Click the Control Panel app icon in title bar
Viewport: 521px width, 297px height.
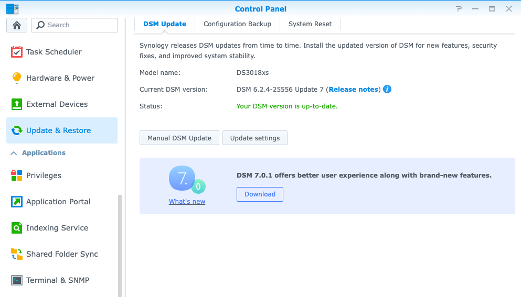coord(13,9)
